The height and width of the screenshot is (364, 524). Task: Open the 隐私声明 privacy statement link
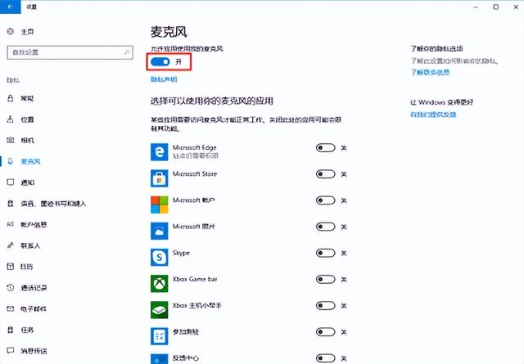[x=164, y=79]
